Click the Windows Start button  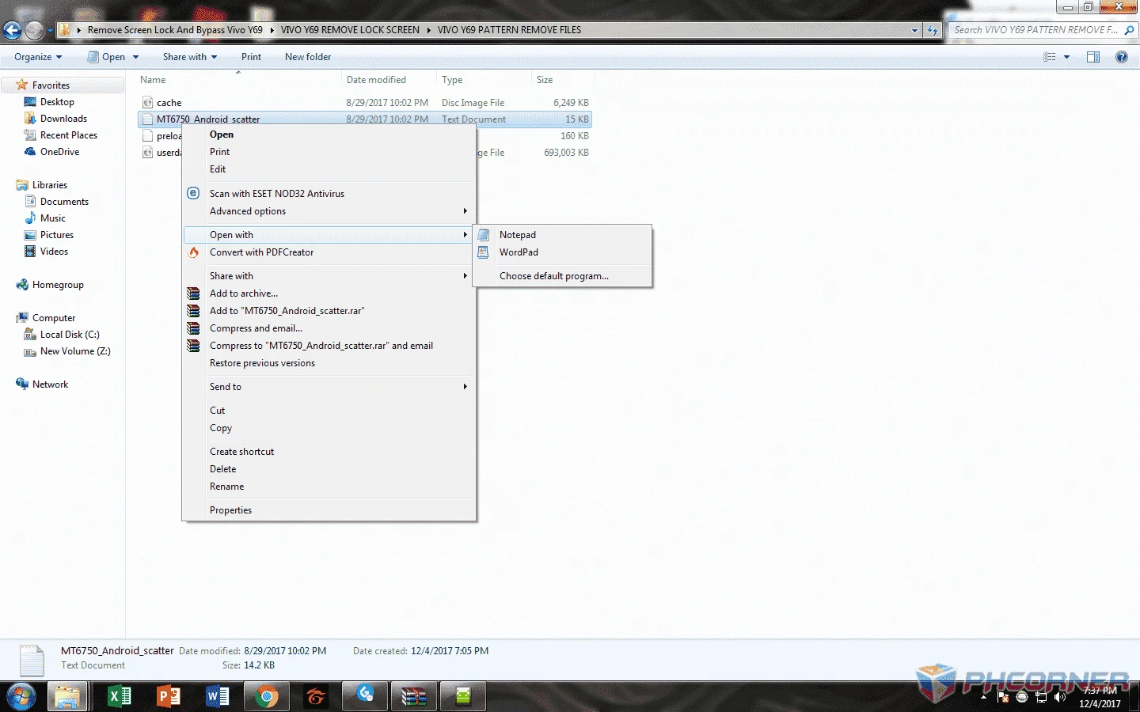coord(21,697)
